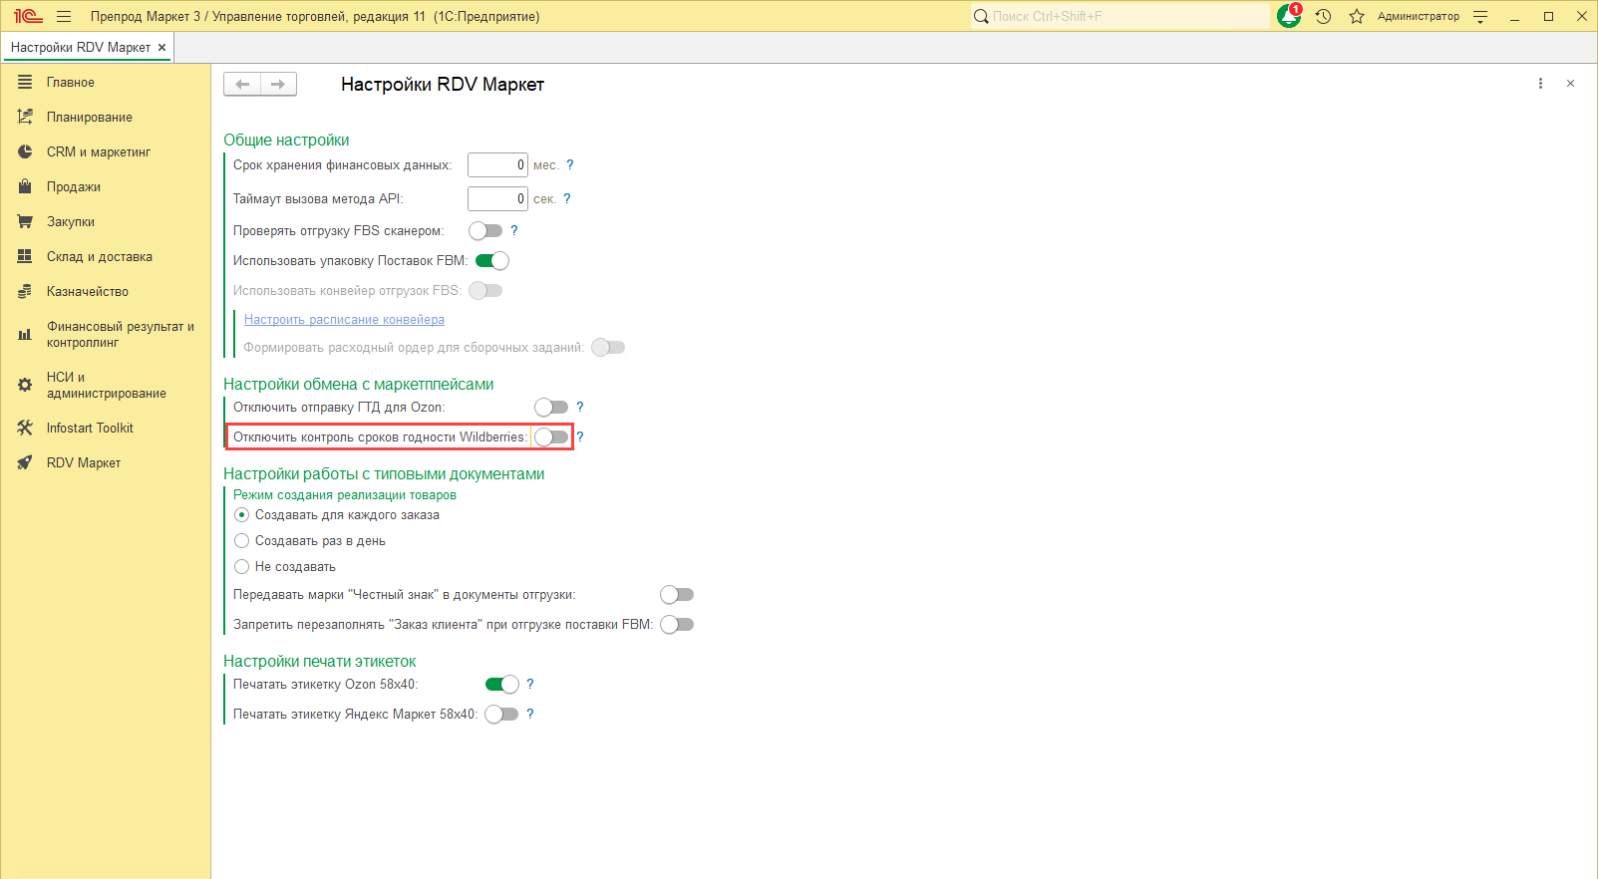Open service settings icon beside Администратор
This screenshot has width=1598, height=879.
click(x=1480, y=16)
